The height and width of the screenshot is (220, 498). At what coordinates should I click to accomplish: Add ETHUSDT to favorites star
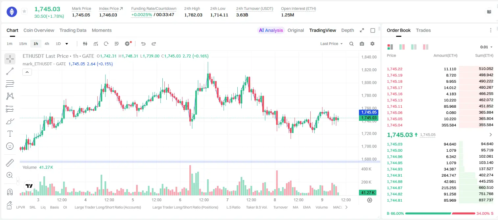tap(24, 11)
